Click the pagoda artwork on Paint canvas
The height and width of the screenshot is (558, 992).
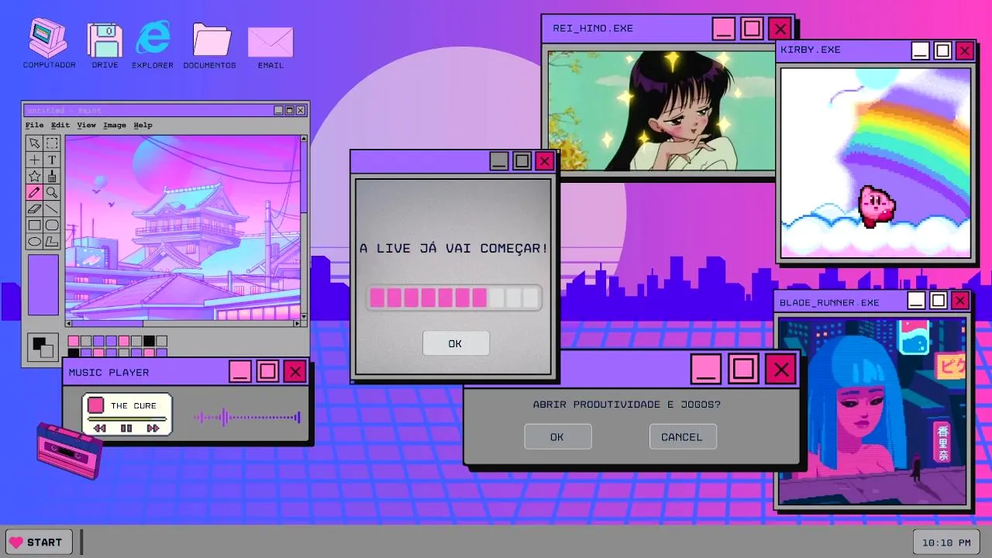183,228
